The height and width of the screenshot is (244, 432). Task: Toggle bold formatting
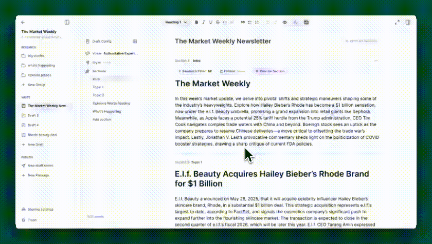point(196,22)
